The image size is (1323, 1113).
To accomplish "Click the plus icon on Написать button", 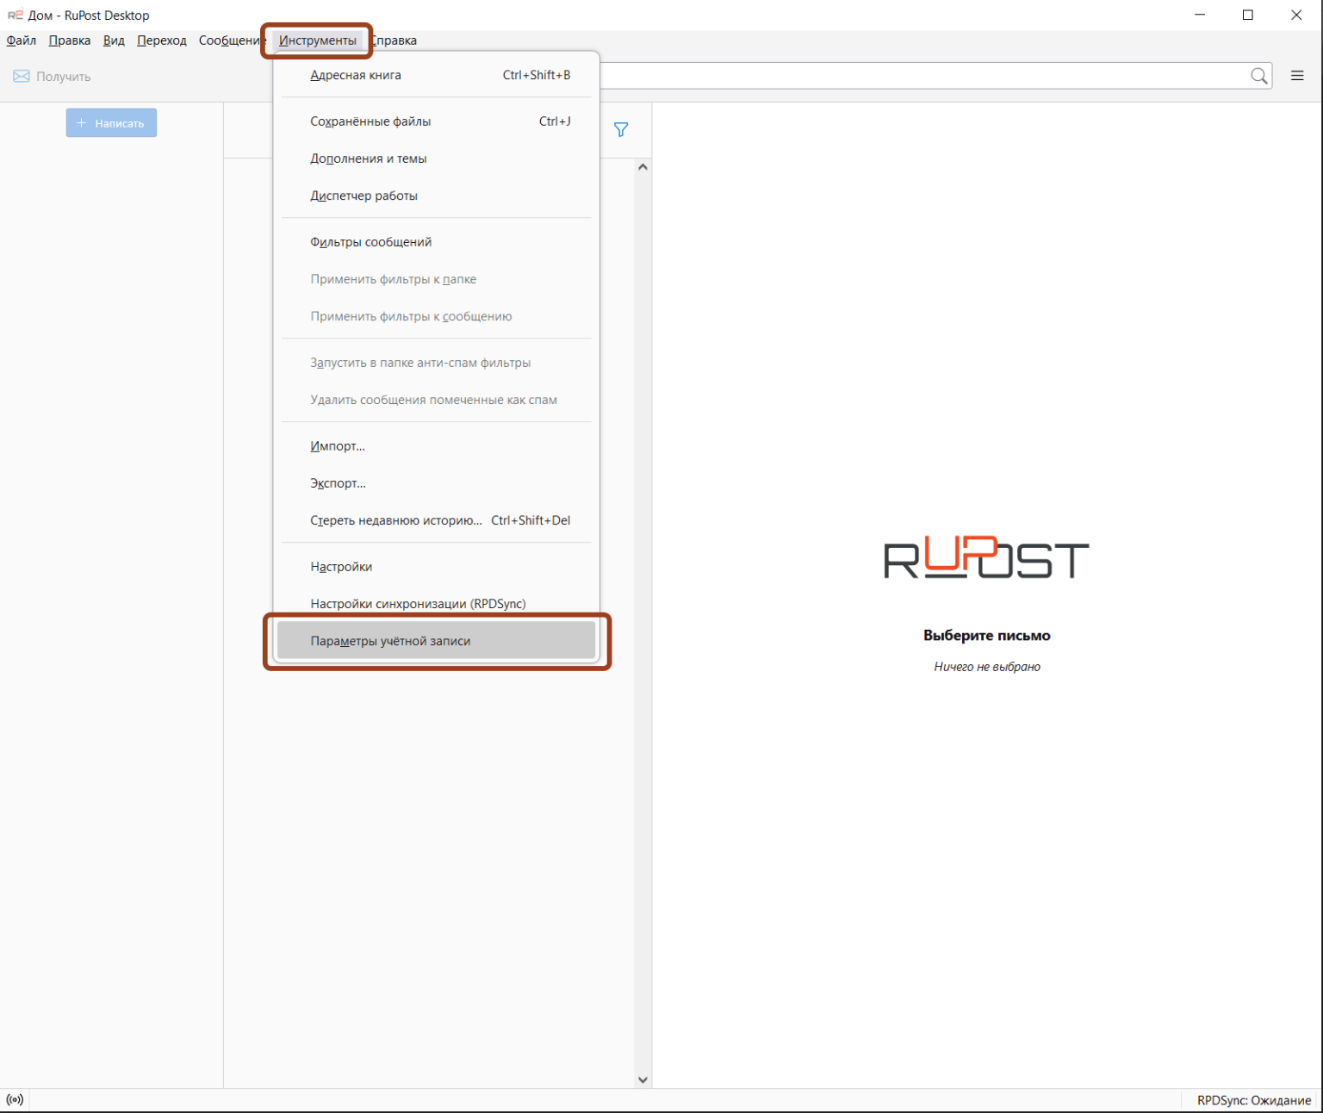I will click(82, 122).
